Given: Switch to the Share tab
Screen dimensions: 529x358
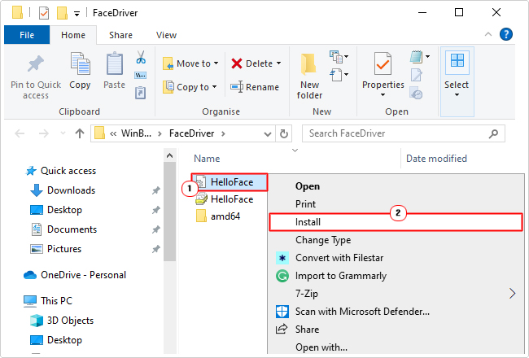Looking at the screenshot, I should pyautogui.click(x=120, y=35).
